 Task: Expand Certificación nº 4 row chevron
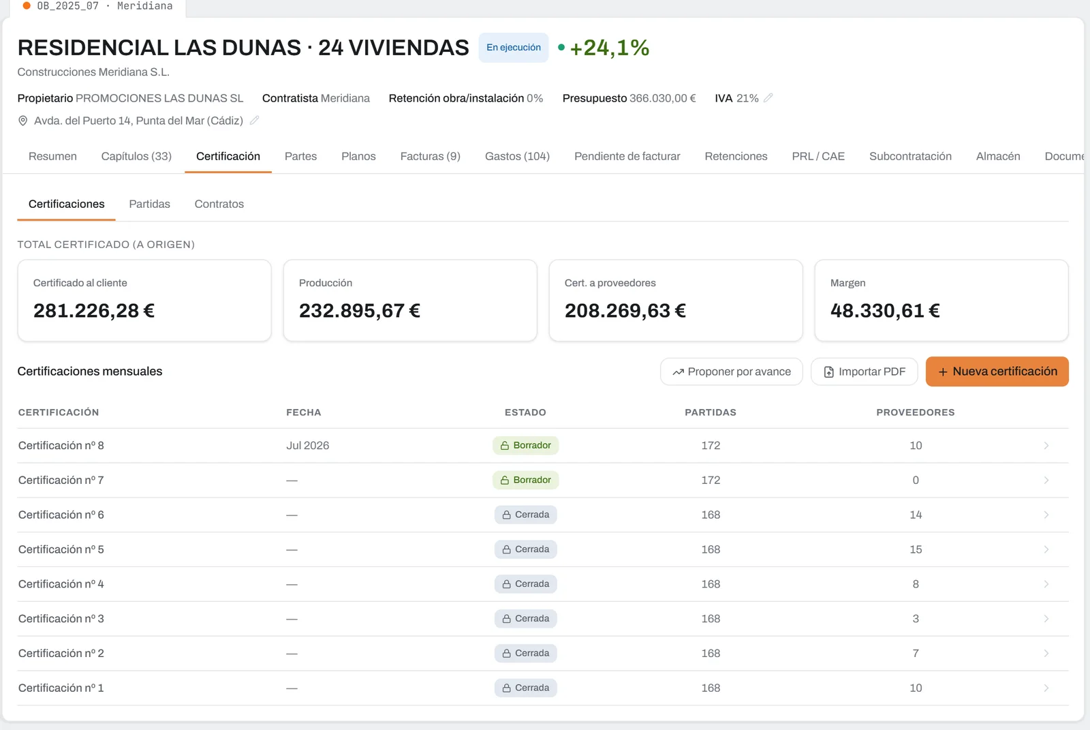pyautogui.click(x=1046, y=584)
